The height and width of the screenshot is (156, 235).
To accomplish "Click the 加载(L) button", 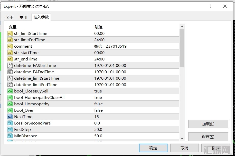I will pos(208,124).
